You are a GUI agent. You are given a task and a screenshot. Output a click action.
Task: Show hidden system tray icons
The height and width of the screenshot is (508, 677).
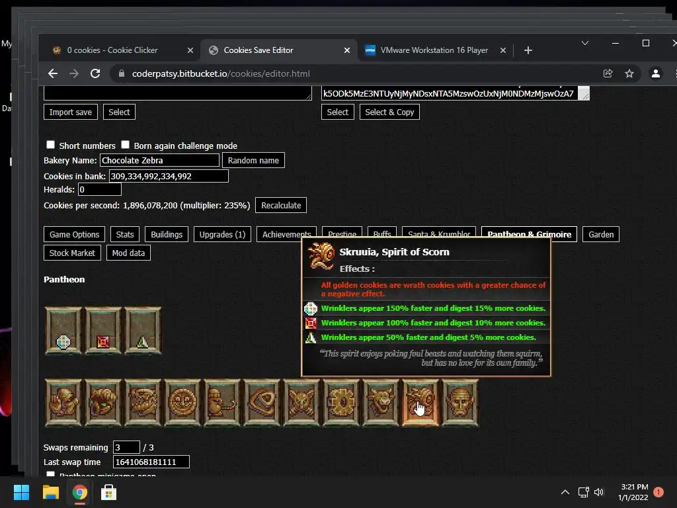click(565, 492)
